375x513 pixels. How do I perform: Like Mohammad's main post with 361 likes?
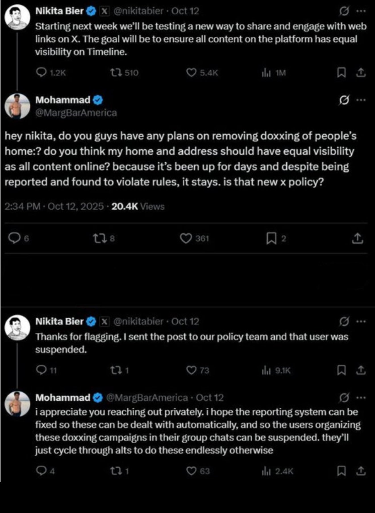(186, 238)
